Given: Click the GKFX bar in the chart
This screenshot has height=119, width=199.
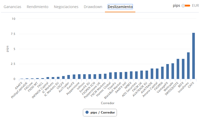Looking at the screenshot, I should (194, 56).
